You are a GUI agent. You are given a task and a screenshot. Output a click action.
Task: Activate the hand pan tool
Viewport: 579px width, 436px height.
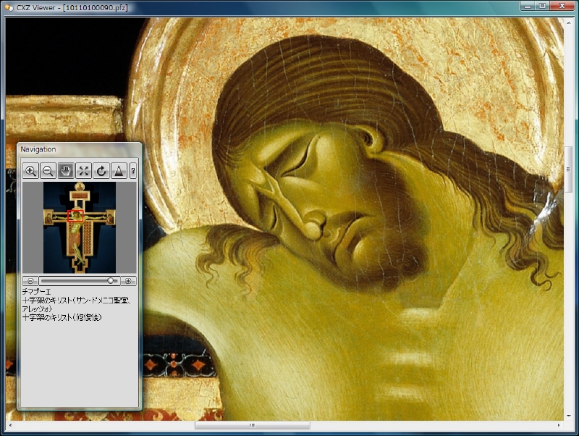click(66, 171)
